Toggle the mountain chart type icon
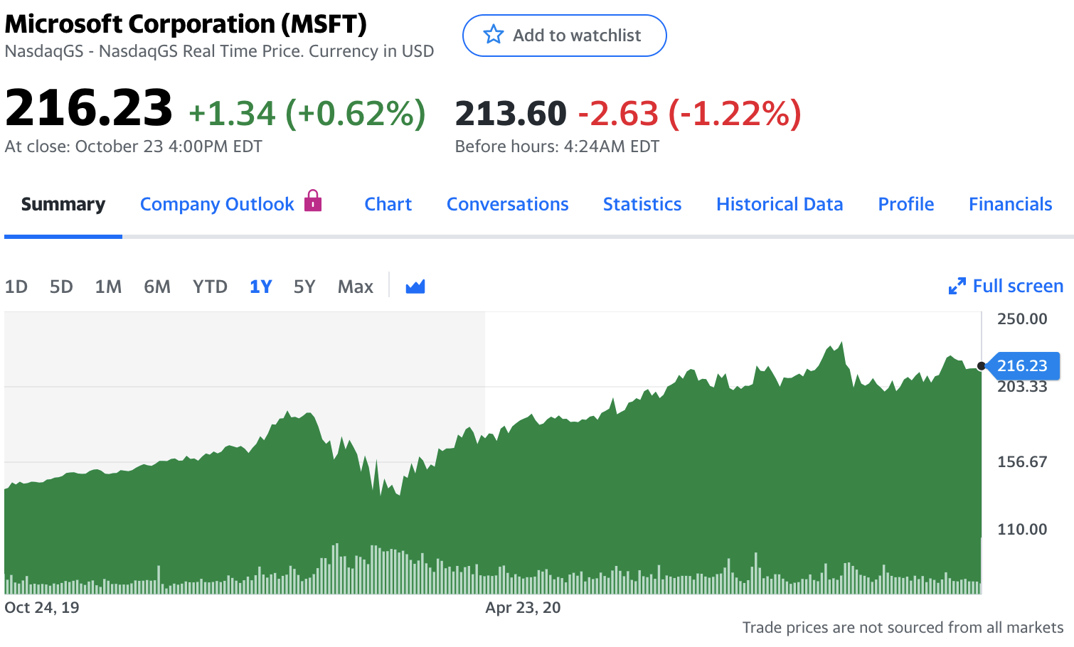The image size is (1074, 647). 415,287
